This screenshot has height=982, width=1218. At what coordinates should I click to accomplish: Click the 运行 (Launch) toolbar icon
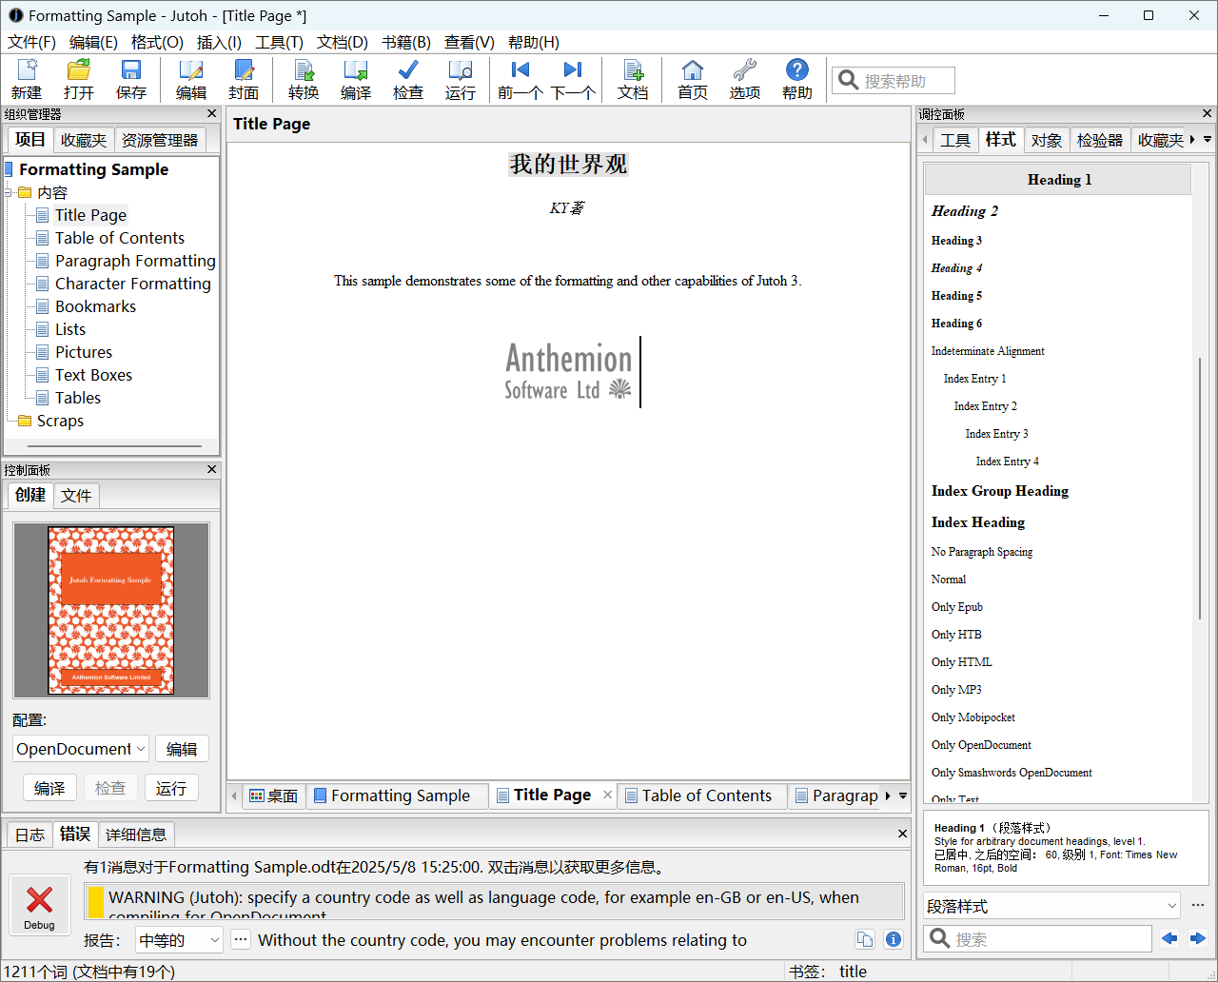(461, 79)
